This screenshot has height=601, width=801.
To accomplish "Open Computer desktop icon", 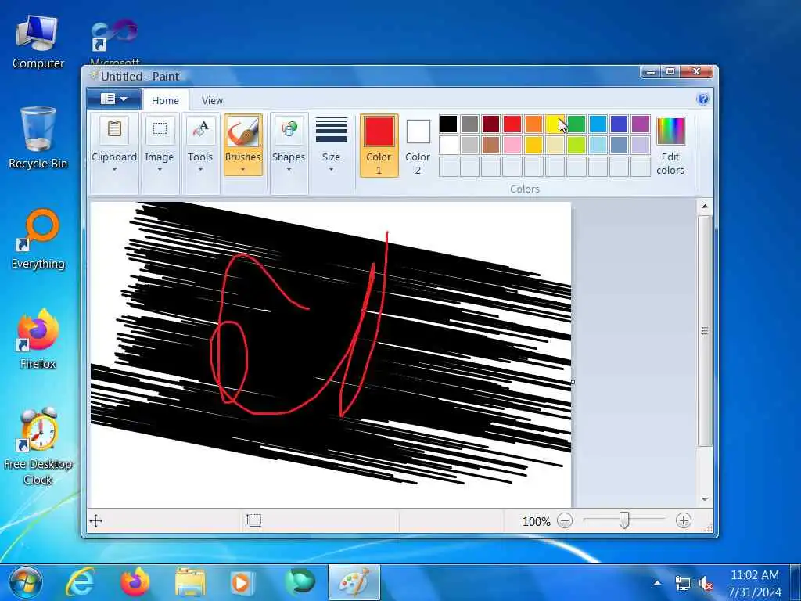I will (38, 42).
